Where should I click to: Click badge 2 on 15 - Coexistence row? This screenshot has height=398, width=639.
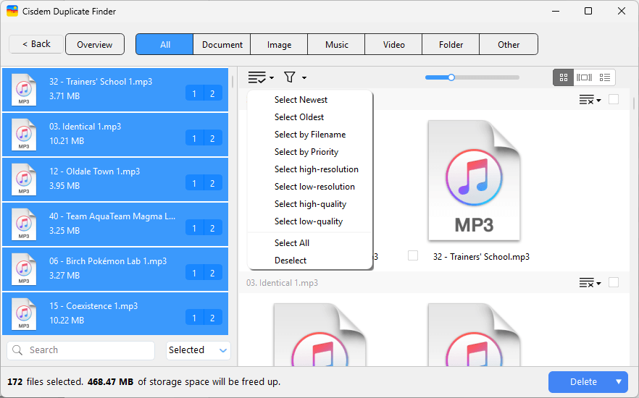pos(213,318)
